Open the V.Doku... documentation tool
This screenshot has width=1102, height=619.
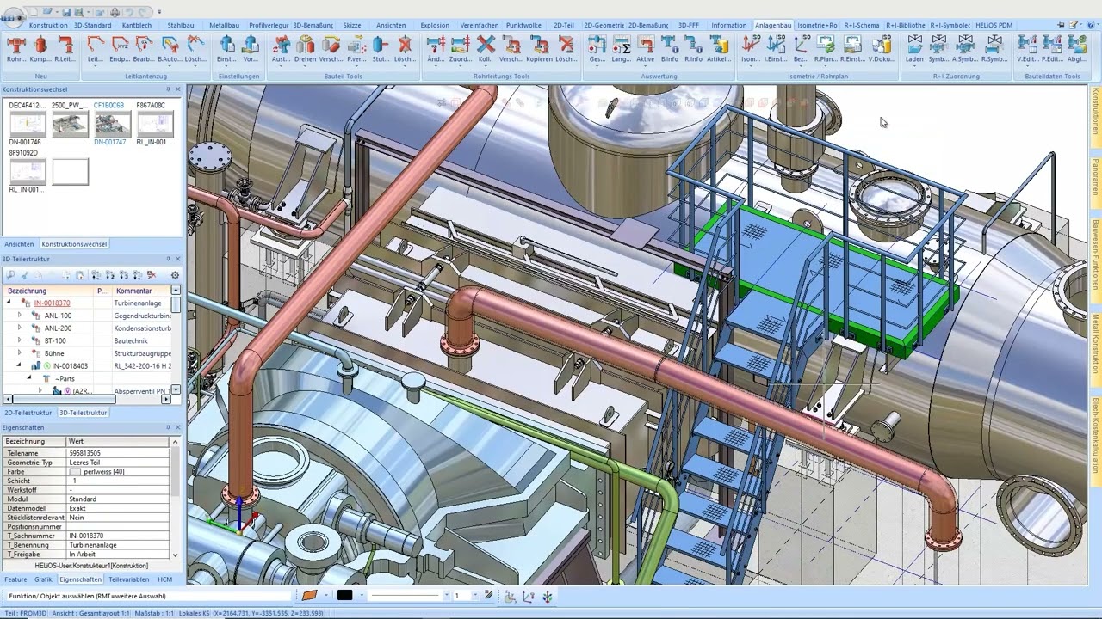882,49
